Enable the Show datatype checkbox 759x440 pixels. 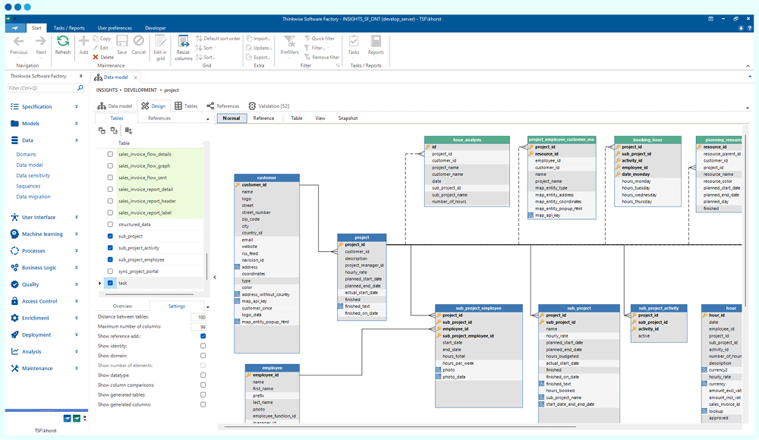tap(203, 375)
